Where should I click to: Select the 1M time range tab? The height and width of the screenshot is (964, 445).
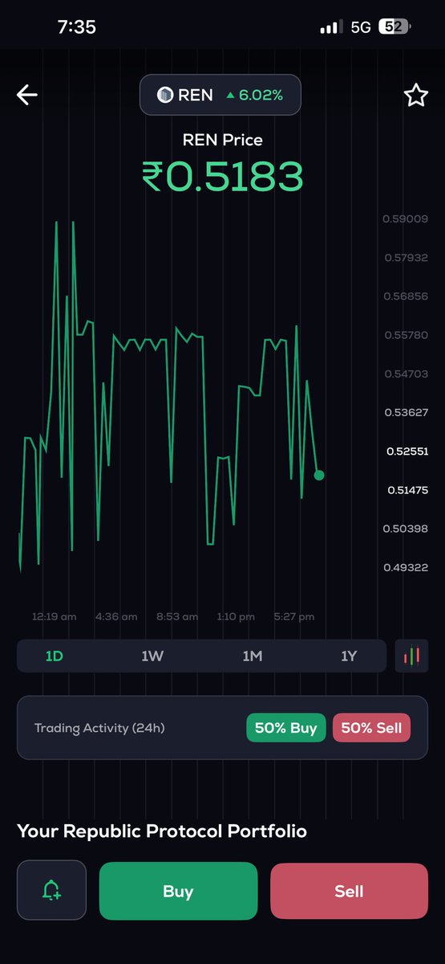pyautogui.click(x=253, y=656)
